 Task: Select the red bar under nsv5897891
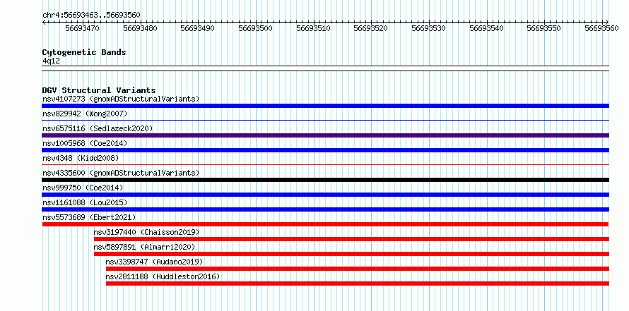click(351, 254)
